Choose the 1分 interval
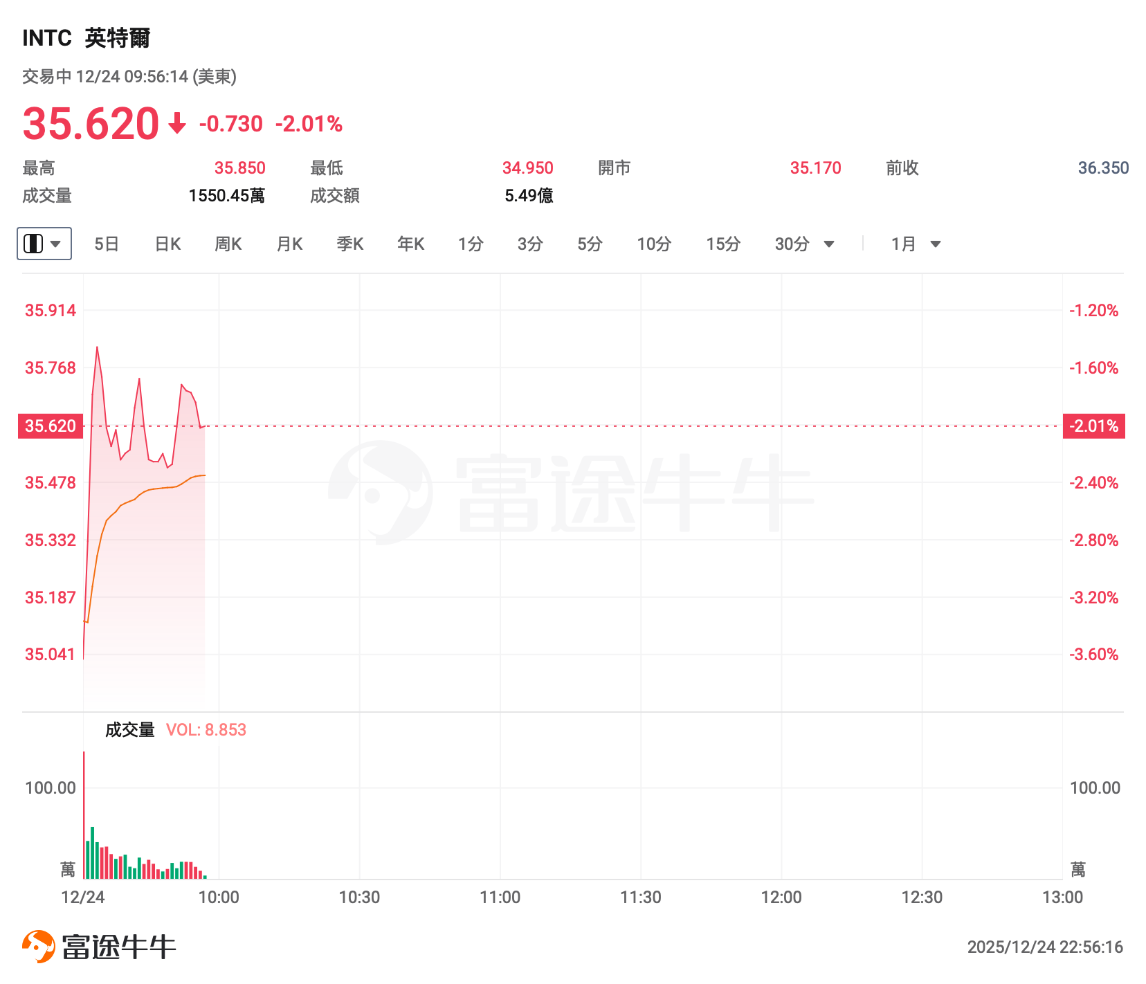The width and height of the screenshot is (1146, 984). (471, 244)
